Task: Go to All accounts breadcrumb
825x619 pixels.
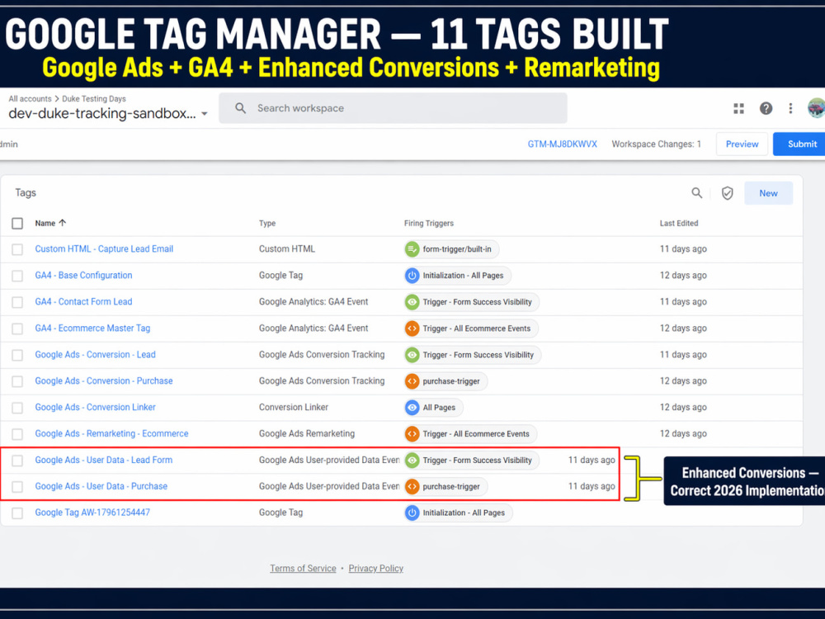Action: (30, 98)
